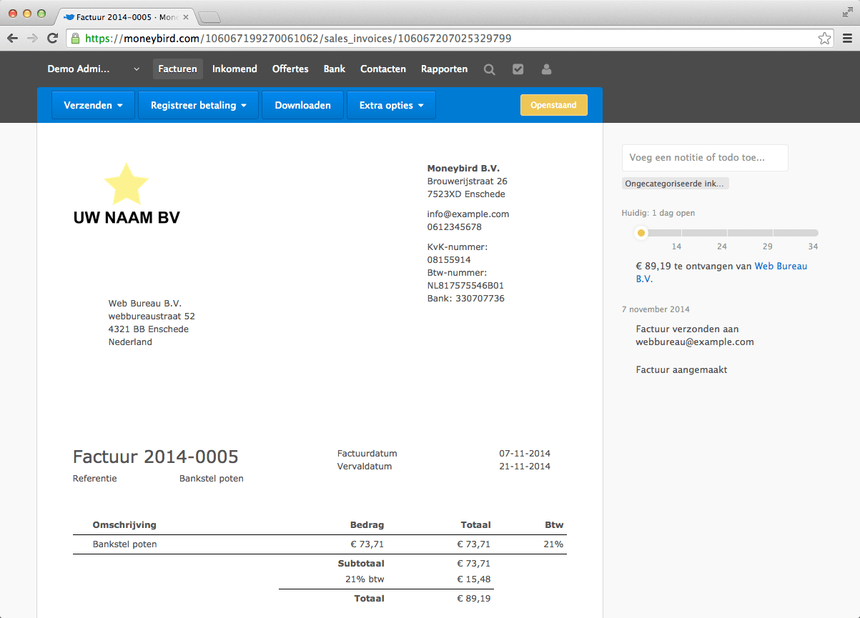Open the user profile icon in the navbar
860x618 pixels.
(x=546, y=69)
